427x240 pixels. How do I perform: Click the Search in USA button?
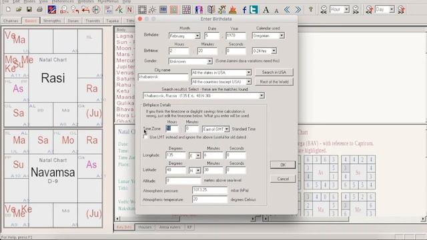click(x=274, y=72)
